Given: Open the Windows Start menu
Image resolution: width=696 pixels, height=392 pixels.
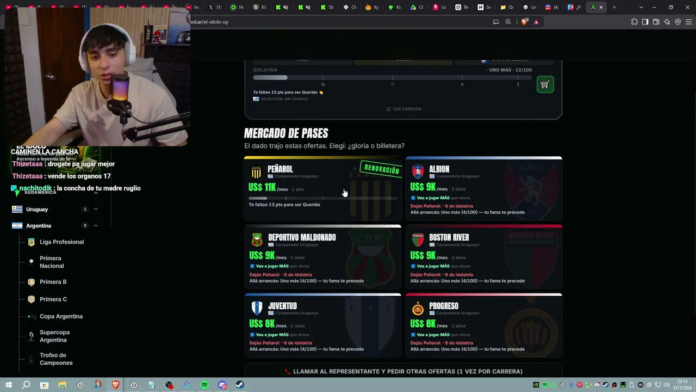Looking at the screenshot, I should pos(9,385).
